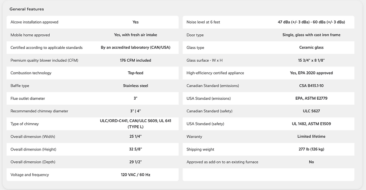The image size is (366, 190).
Task: Select the Approved as add-on furnace label
Action: pos(222,162)
